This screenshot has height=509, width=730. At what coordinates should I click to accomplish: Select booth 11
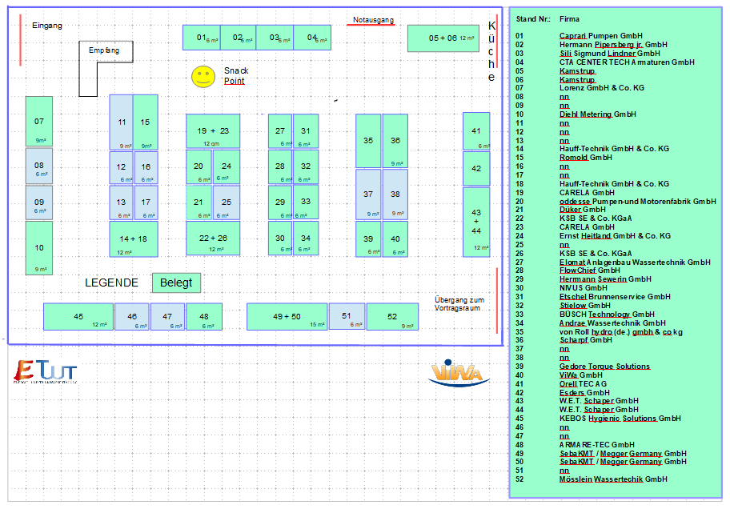tap(122, 122)
